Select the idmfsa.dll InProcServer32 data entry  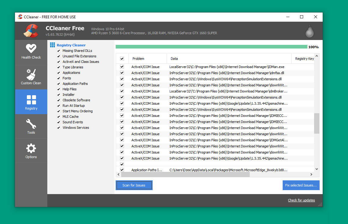227,73
